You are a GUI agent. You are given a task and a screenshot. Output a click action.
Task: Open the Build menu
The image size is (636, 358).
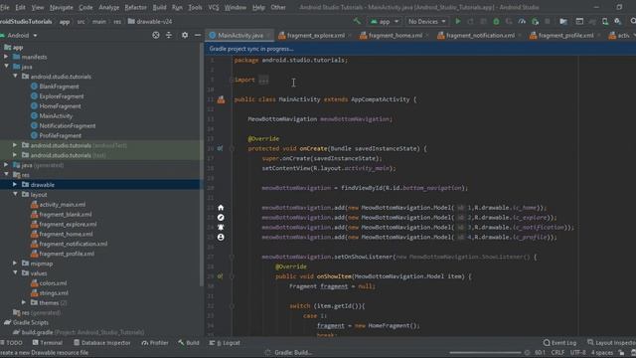(x=159, y=7)
